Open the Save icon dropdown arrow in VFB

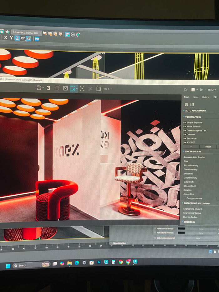43,88
